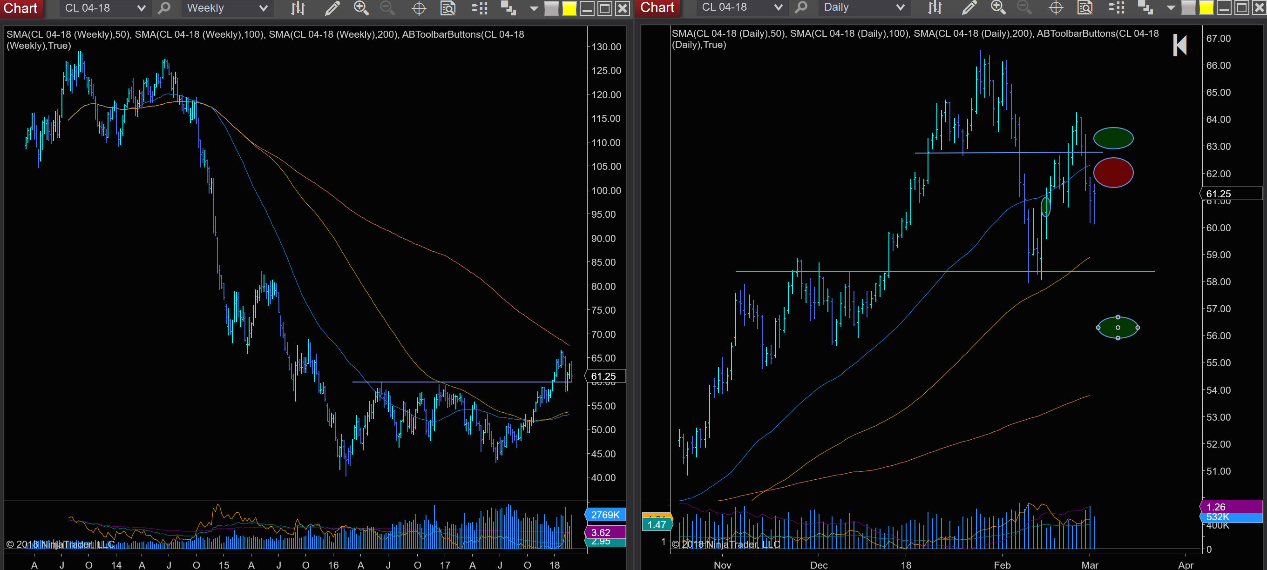Click Daily chart SMA indicator label text

915,39
